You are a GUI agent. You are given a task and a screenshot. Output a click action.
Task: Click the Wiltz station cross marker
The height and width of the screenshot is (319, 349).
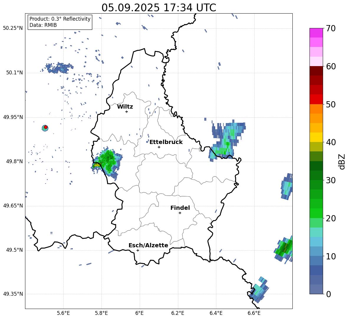click(127, 112)
